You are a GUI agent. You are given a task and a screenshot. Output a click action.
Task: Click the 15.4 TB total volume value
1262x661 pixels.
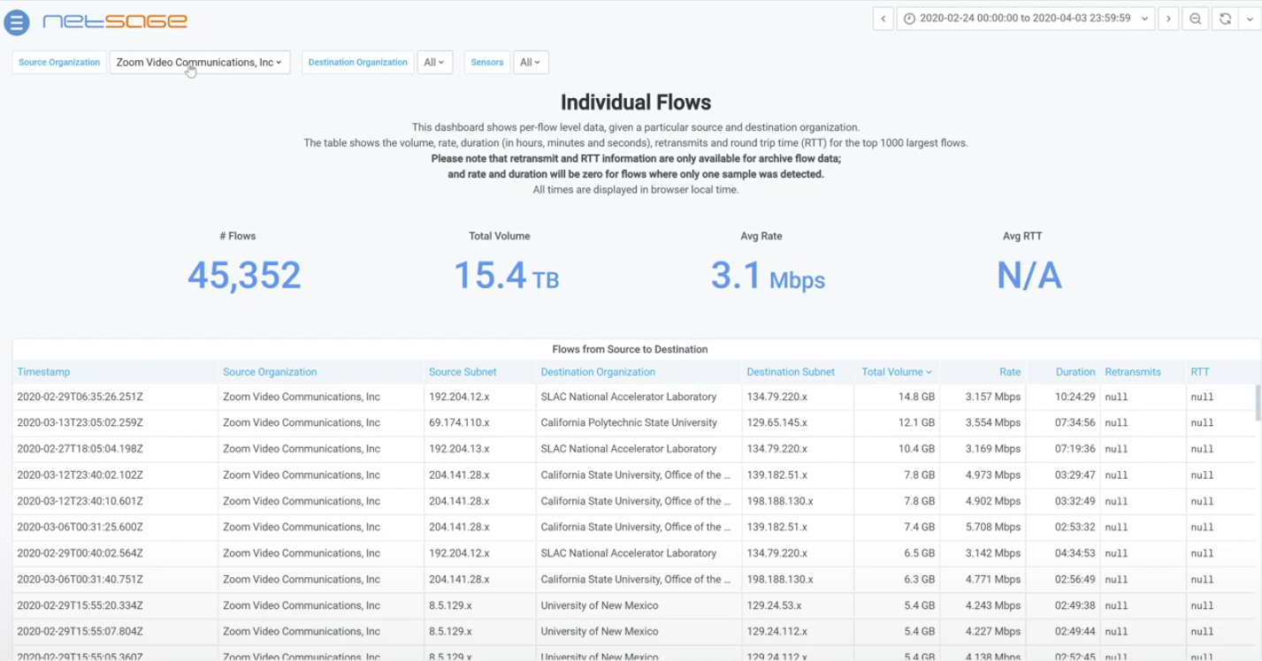[507, 276]
